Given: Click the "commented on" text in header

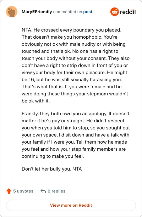Looking at the screenshot, I should point(67,12).
